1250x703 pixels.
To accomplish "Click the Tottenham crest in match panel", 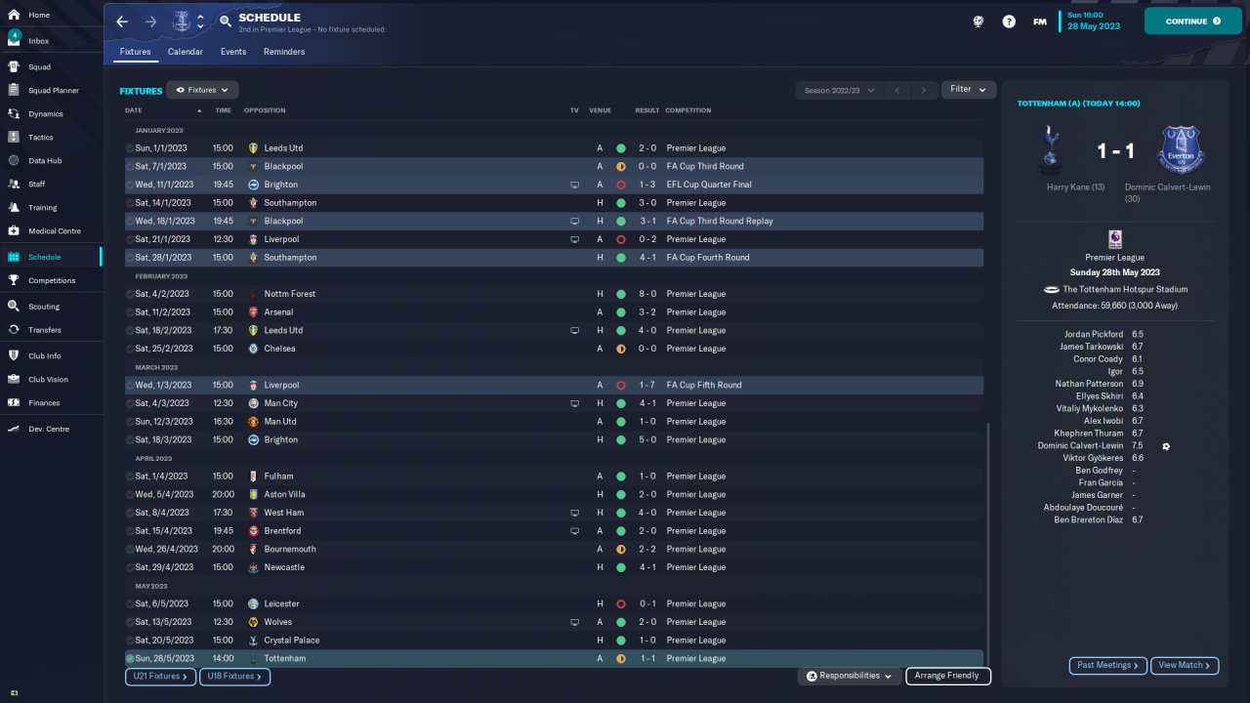I will click(1052, 150).
